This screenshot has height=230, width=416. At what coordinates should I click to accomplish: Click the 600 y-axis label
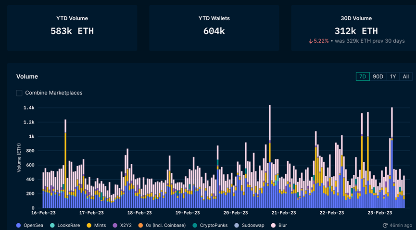pos(31,165)
